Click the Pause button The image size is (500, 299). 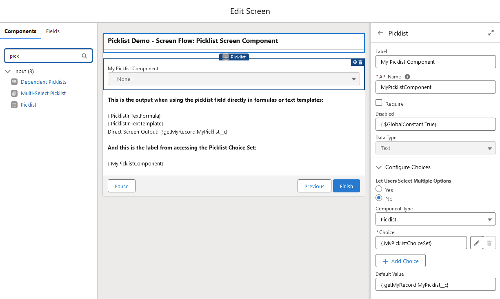[x=122, y=186]
